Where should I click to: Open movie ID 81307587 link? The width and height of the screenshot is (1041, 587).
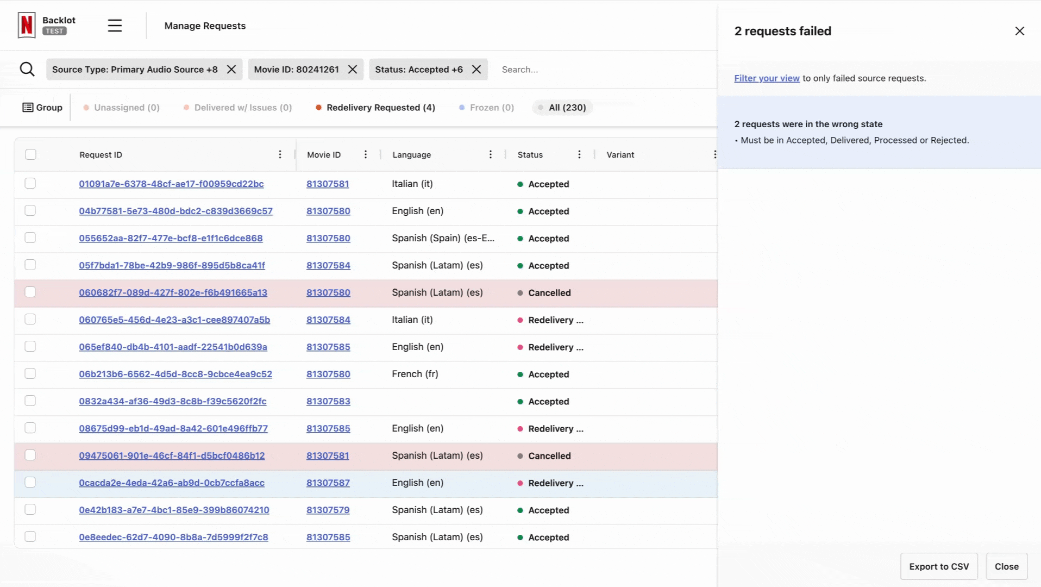point(328,483)
